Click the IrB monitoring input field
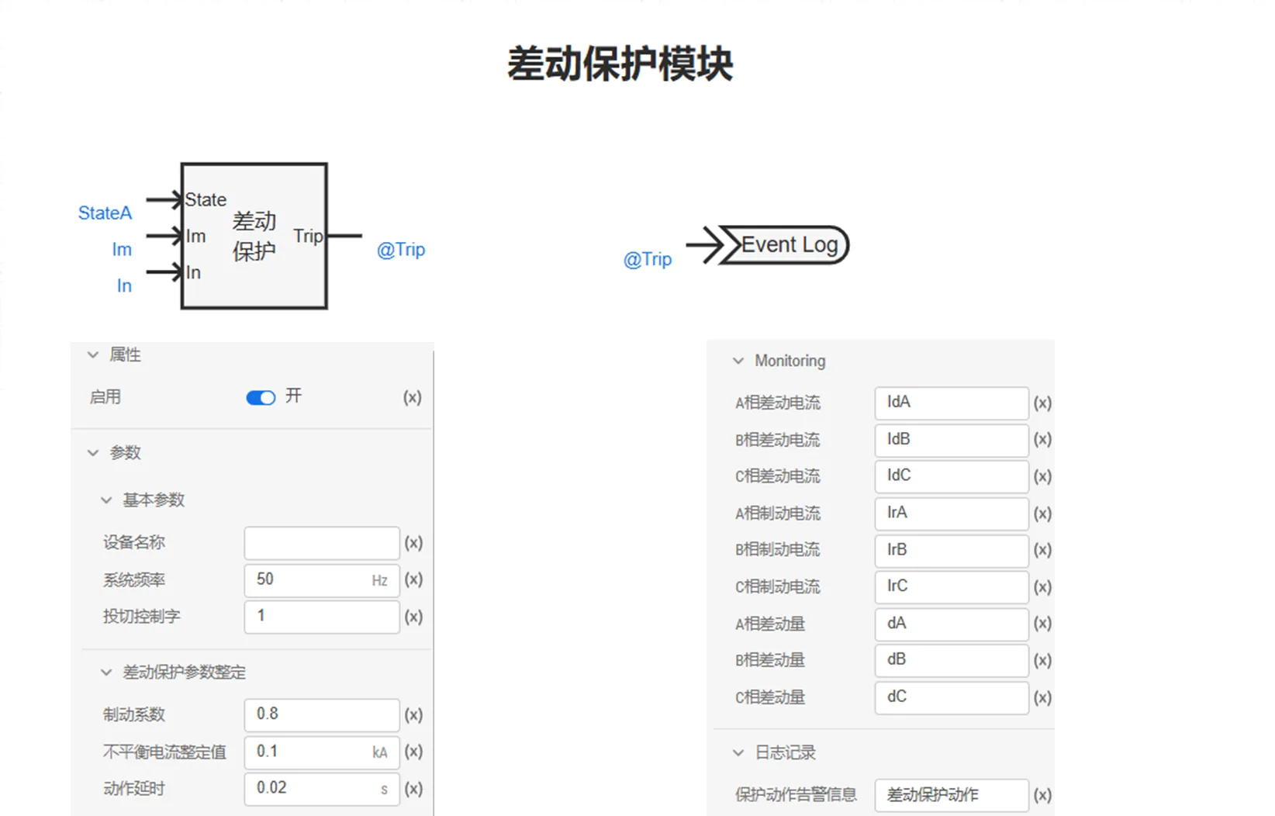 click(x=951, y=550)
